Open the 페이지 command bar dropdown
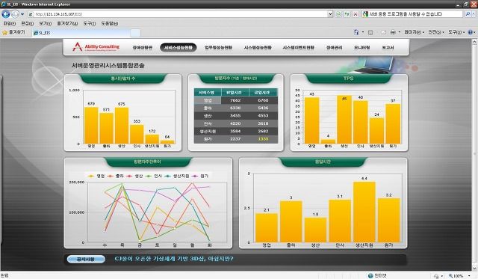Image resolution: width=478 pixels, height=279 pixels. click(415, 32)
